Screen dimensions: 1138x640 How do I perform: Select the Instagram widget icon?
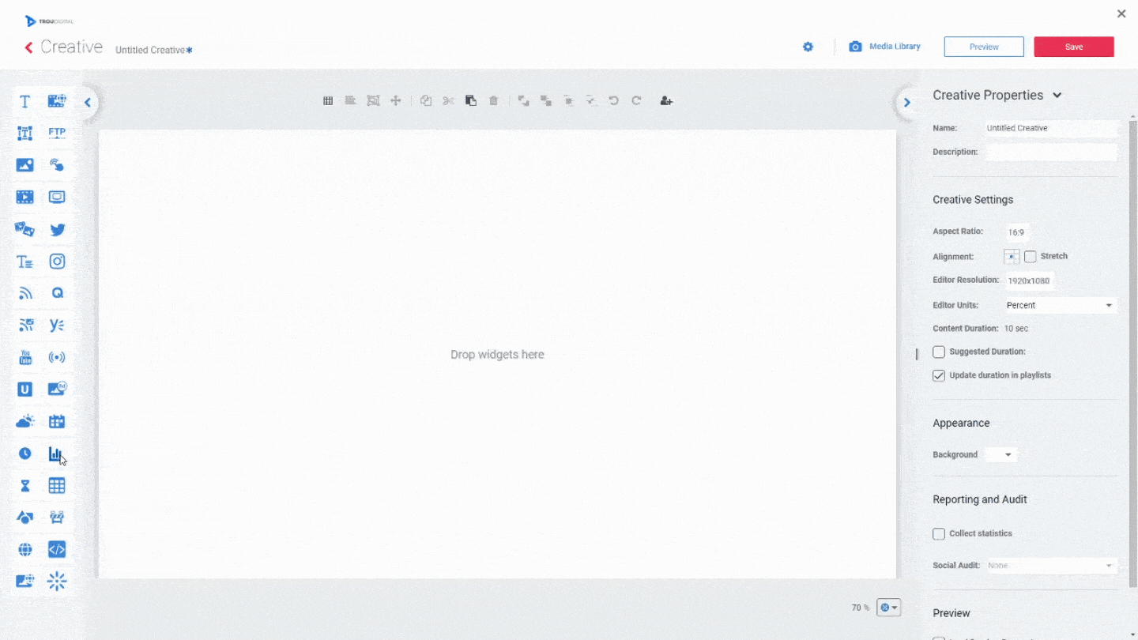tap(57, 262)
